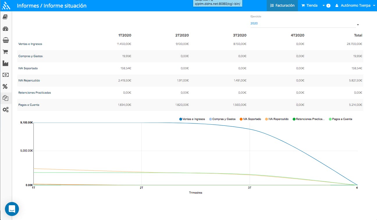The width and height of the screenshot is (377, 220).
Task: Click the shopping cart sidebar icon
Action: tap(6, 52)
